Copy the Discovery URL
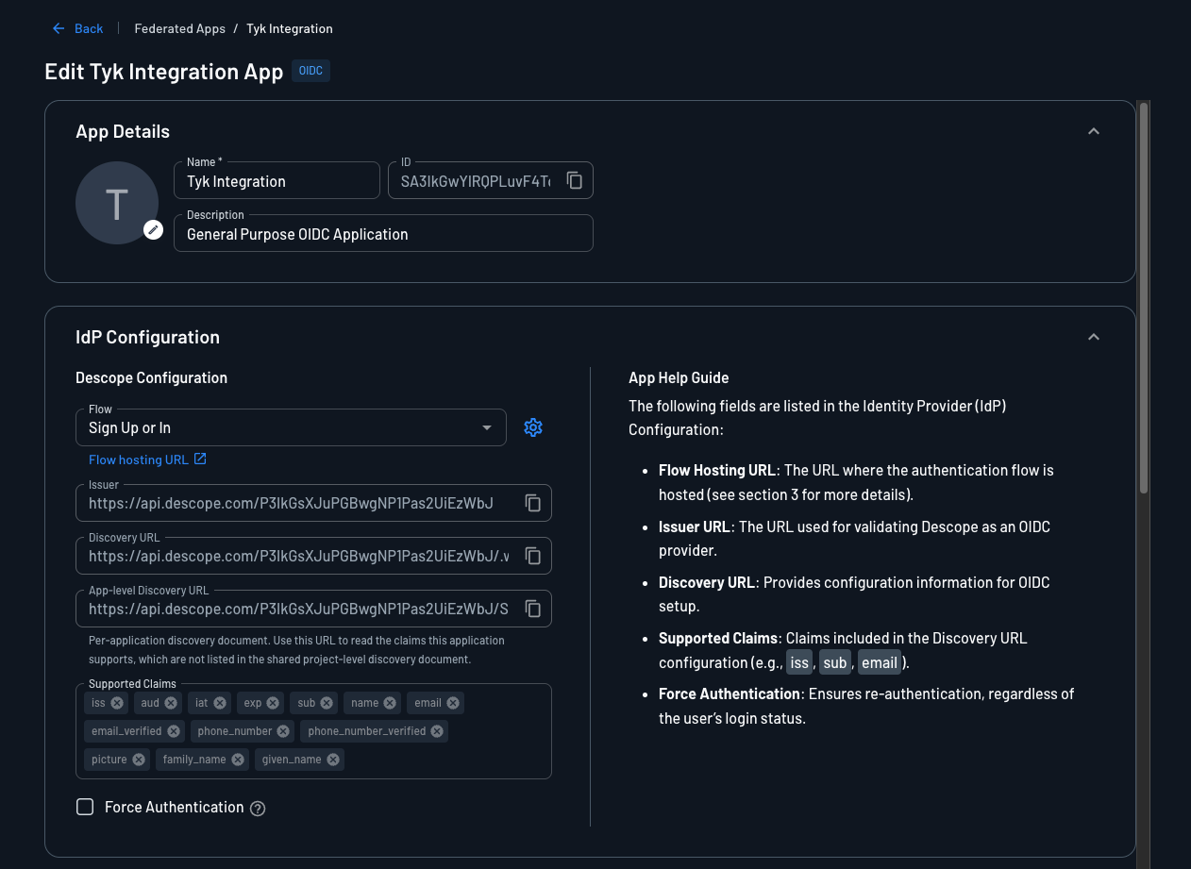This screenshot has width=1191, height=869. (533, 556)
